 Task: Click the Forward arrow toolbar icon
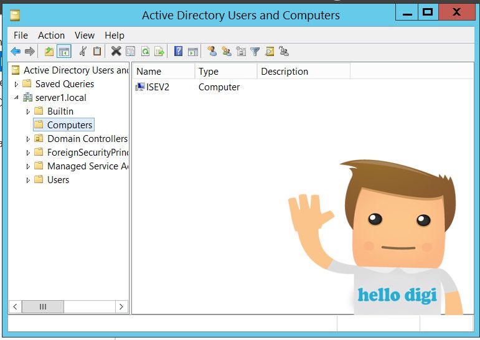pos(30,51)
